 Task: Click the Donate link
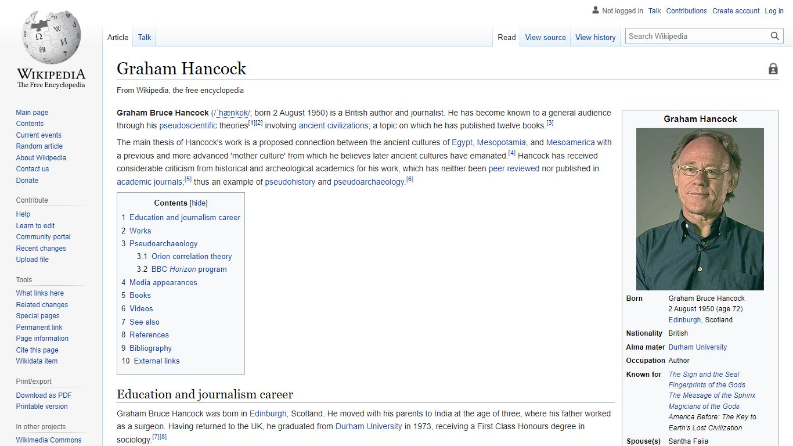pos(27,181)
